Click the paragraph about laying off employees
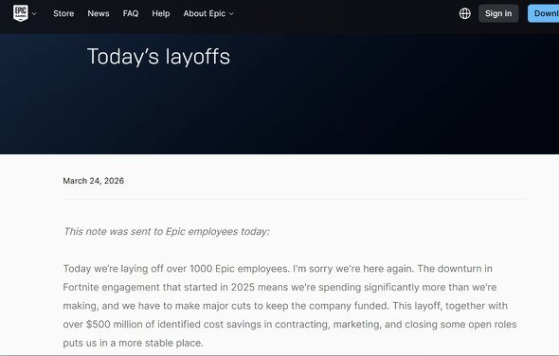Screen dimensions: 559x356 click(290, 306)
